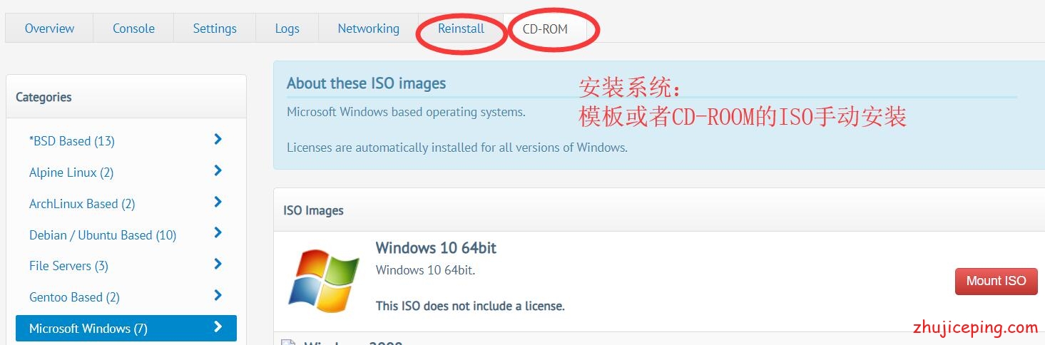Open the Logs tab
Image resolution: width=1045 pixels, height=345 pixels.
pyautogui.click(x=287, y=29)
